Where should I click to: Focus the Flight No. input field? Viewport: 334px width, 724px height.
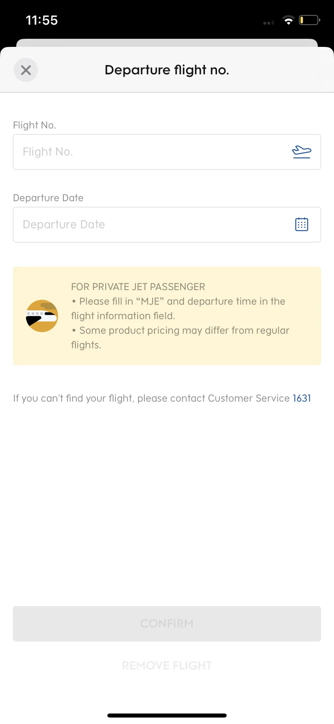tap(167, 152)
